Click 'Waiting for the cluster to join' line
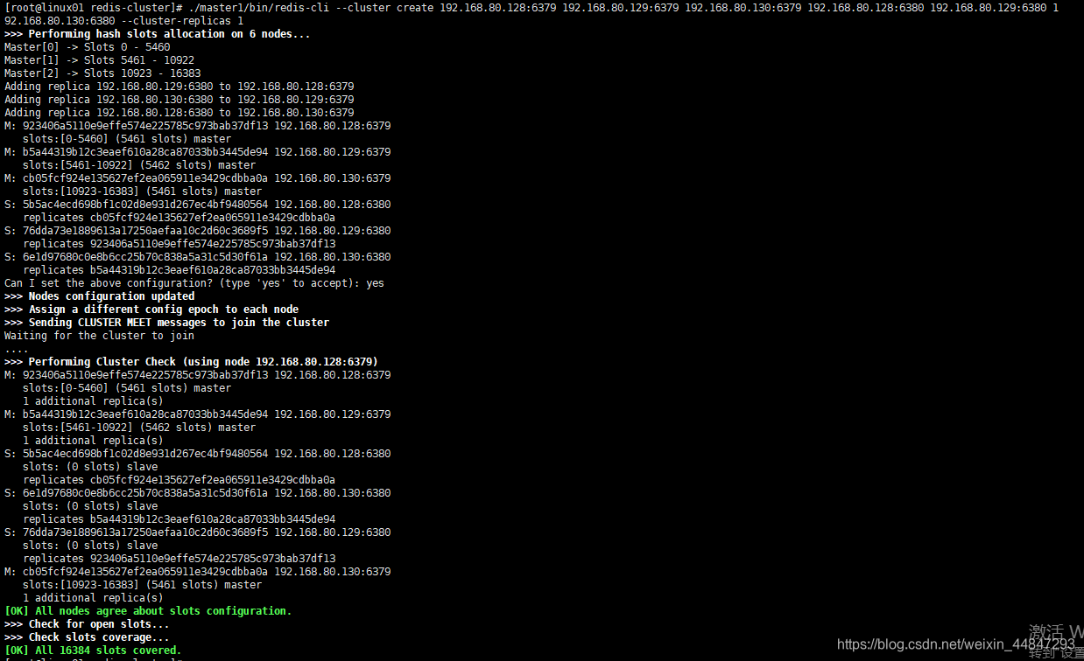The width and height of the screenshot is (1084, 661). [x=100, y=335]
